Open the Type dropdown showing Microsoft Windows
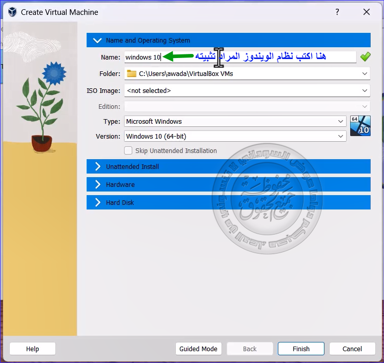This screenshot has width=384, height=363. (341, 122)
